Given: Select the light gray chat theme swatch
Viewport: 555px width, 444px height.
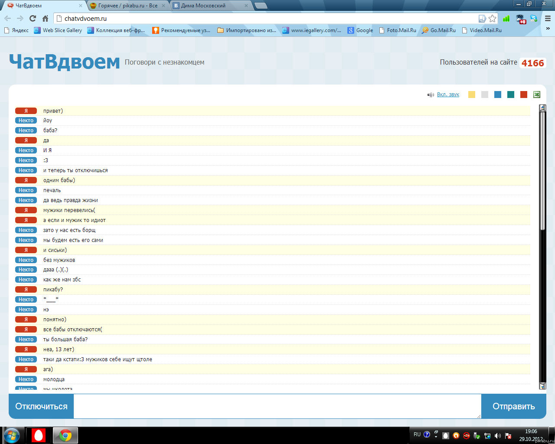Looking at the screenshot, I should point(485,95).
